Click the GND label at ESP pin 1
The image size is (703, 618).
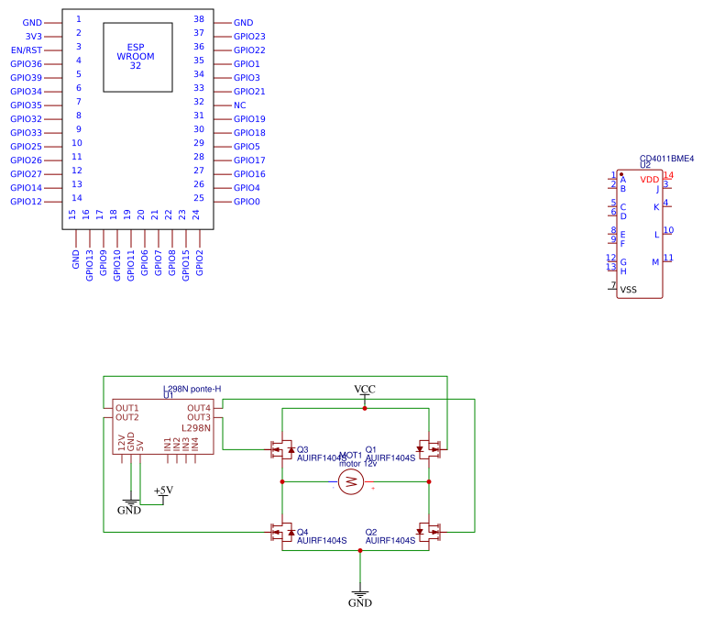[32, 23]
